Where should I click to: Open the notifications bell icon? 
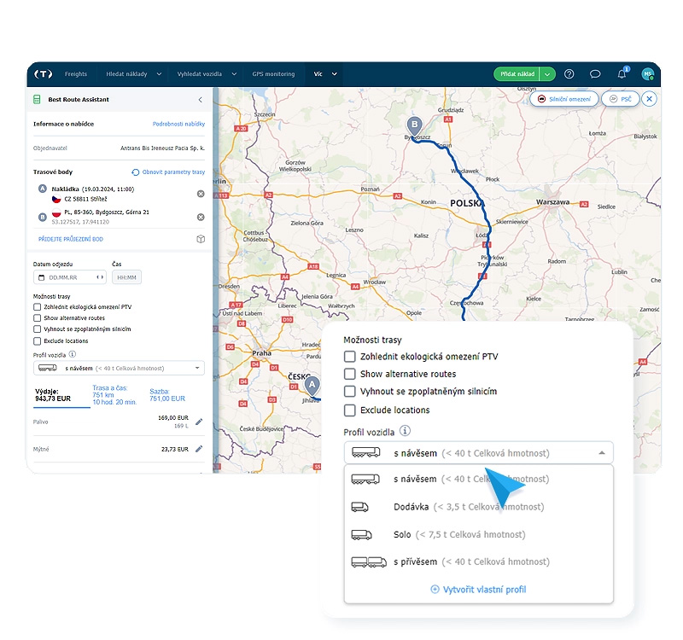pos(622,74)
